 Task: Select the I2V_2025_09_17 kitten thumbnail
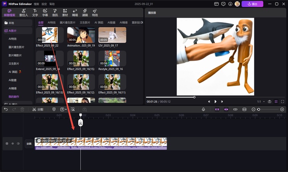click(x=112, y=35)
